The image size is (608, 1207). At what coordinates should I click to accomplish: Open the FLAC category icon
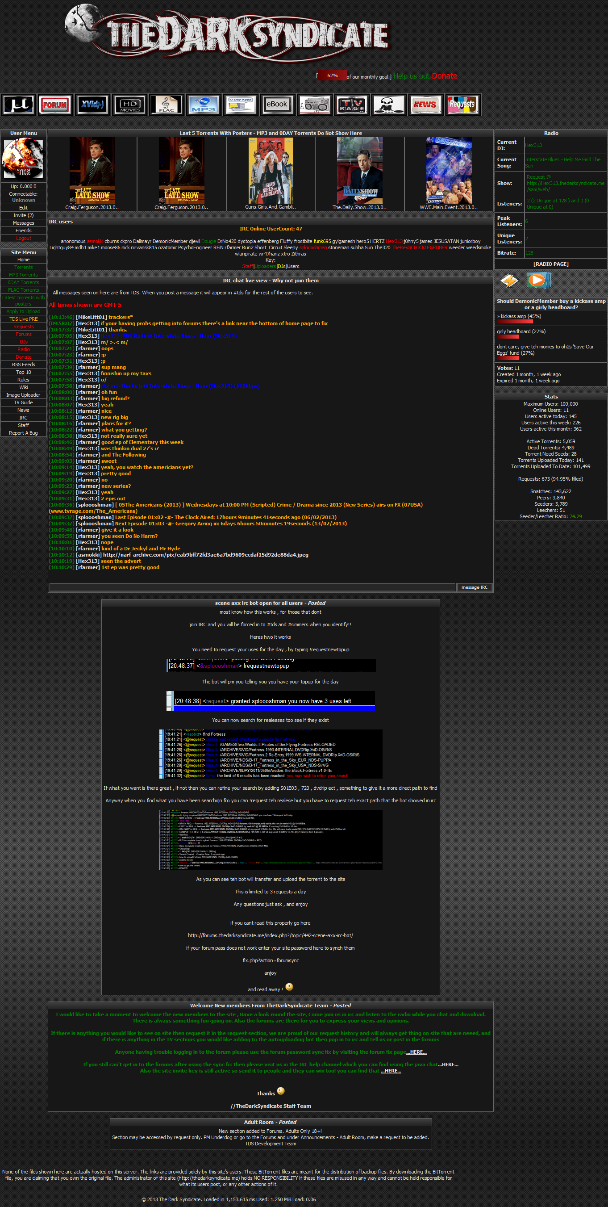point(167,105)
